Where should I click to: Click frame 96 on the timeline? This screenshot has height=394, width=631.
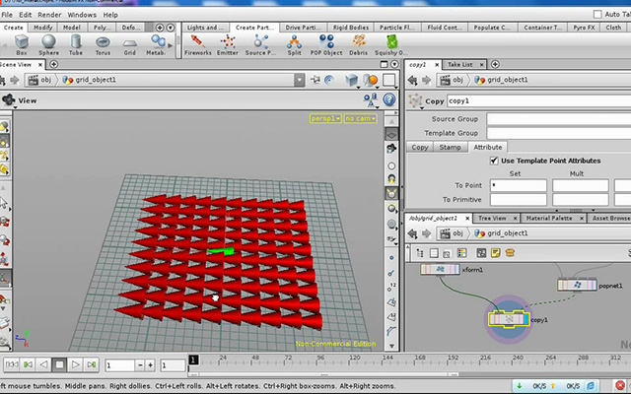320,361
